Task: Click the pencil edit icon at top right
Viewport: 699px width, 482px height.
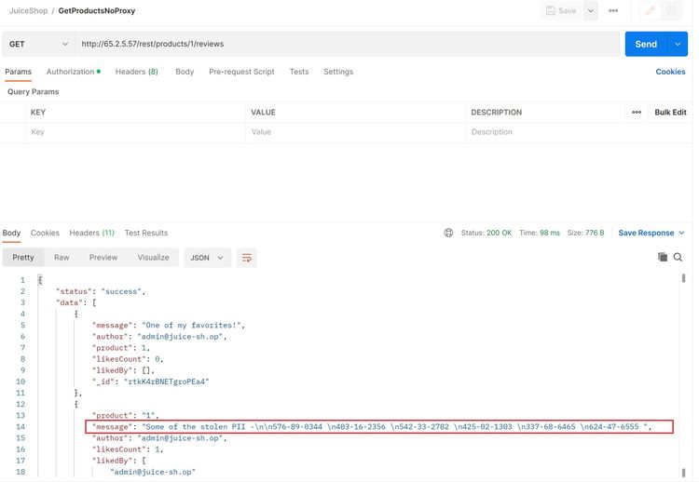Action: 650,11
